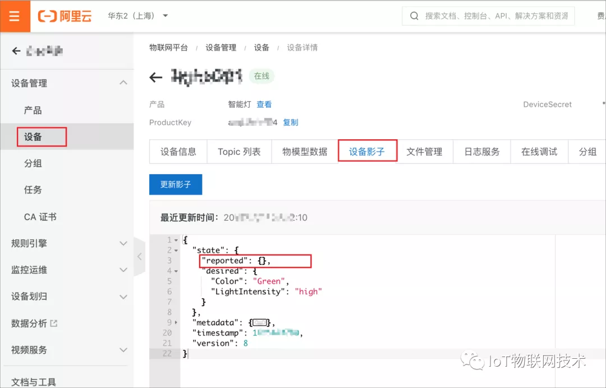The image size is (606, 388).
Task: Go to 设备 breadcrumb
Action: [261, 48]
